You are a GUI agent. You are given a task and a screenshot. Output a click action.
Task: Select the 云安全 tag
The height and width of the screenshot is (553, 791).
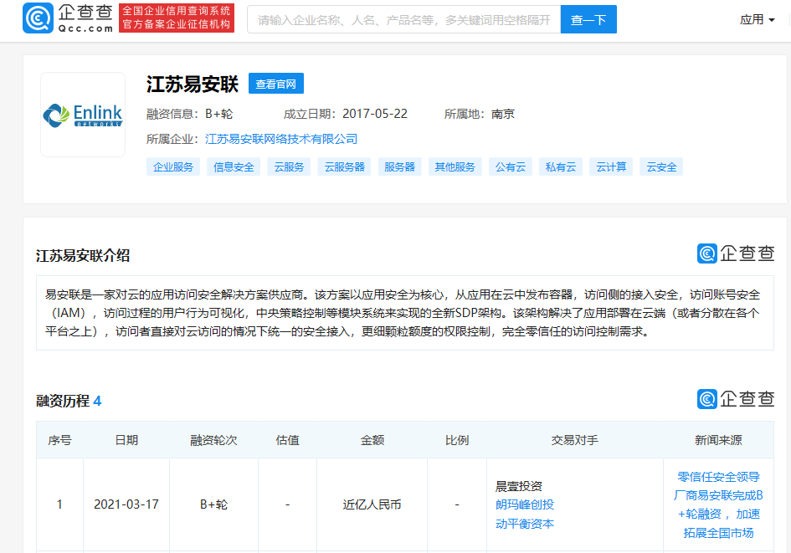tap(661, 166)
